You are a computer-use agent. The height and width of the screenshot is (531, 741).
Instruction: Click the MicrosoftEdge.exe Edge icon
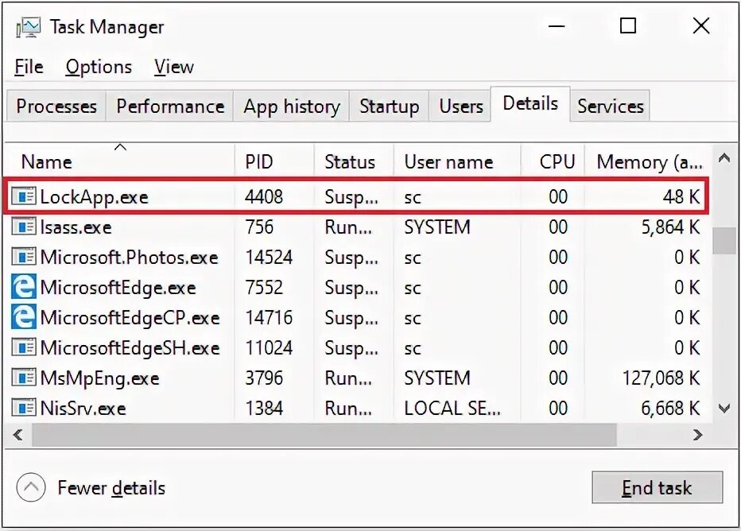(x=25, y=288)
